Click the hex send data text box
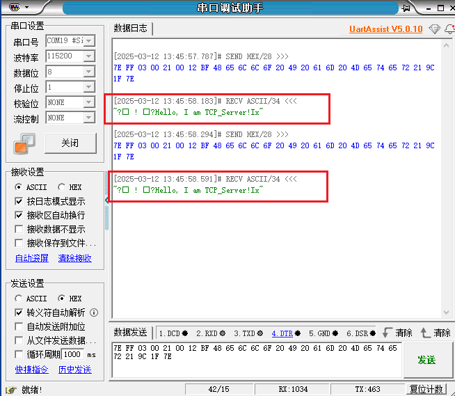This screenshot has width=455, height=396. [257, 360]
